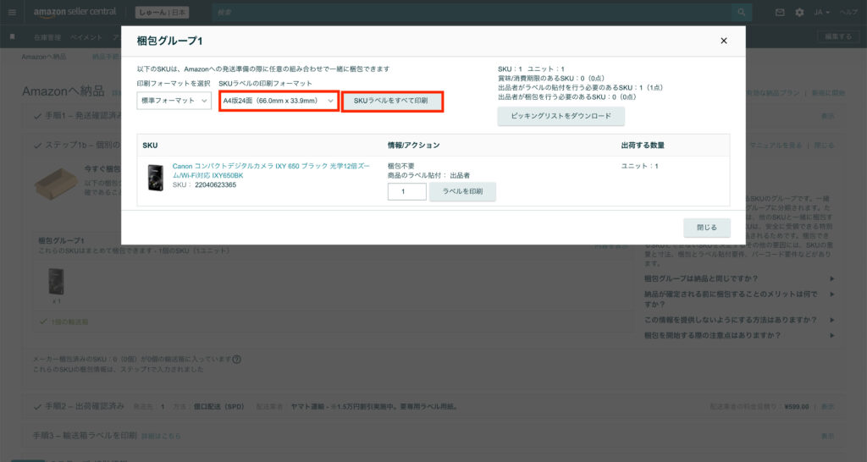Click the しゅーん | 日本 account switcher
The width and height of the screenshot is (867, 462).
(163, 12)
